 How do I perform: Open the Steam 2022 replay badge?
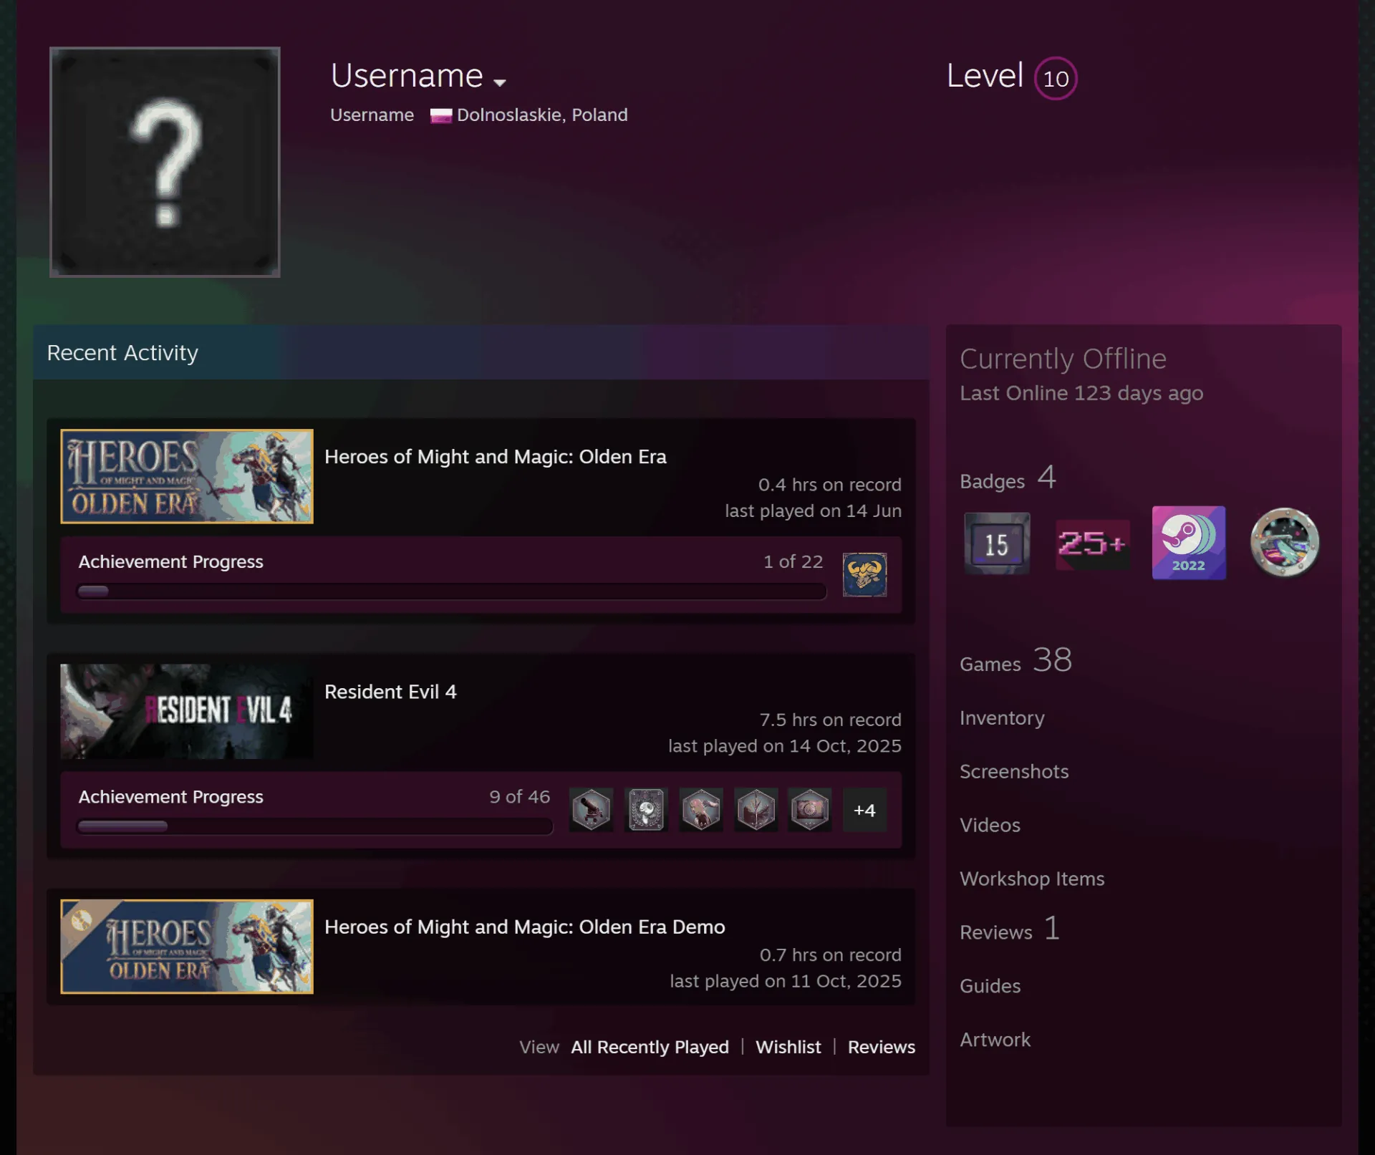tap(1189, 543)
